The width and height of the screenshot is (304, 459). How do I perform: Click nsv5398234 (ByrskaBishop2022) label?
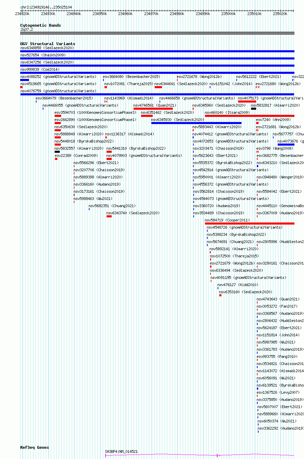[x=236, y=234]
